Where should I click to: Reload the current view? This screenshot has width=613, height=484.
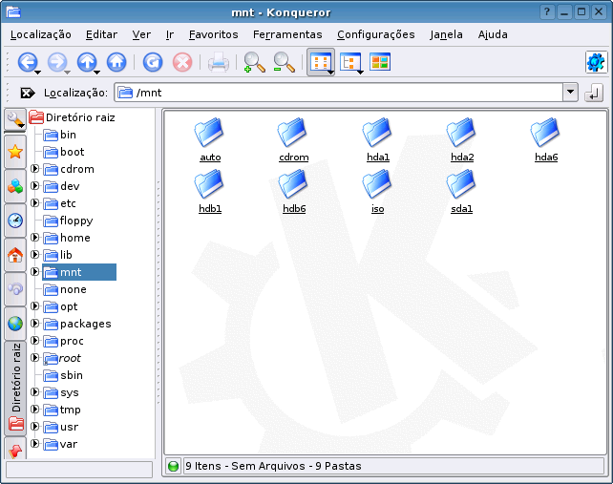tap(153, 62)
